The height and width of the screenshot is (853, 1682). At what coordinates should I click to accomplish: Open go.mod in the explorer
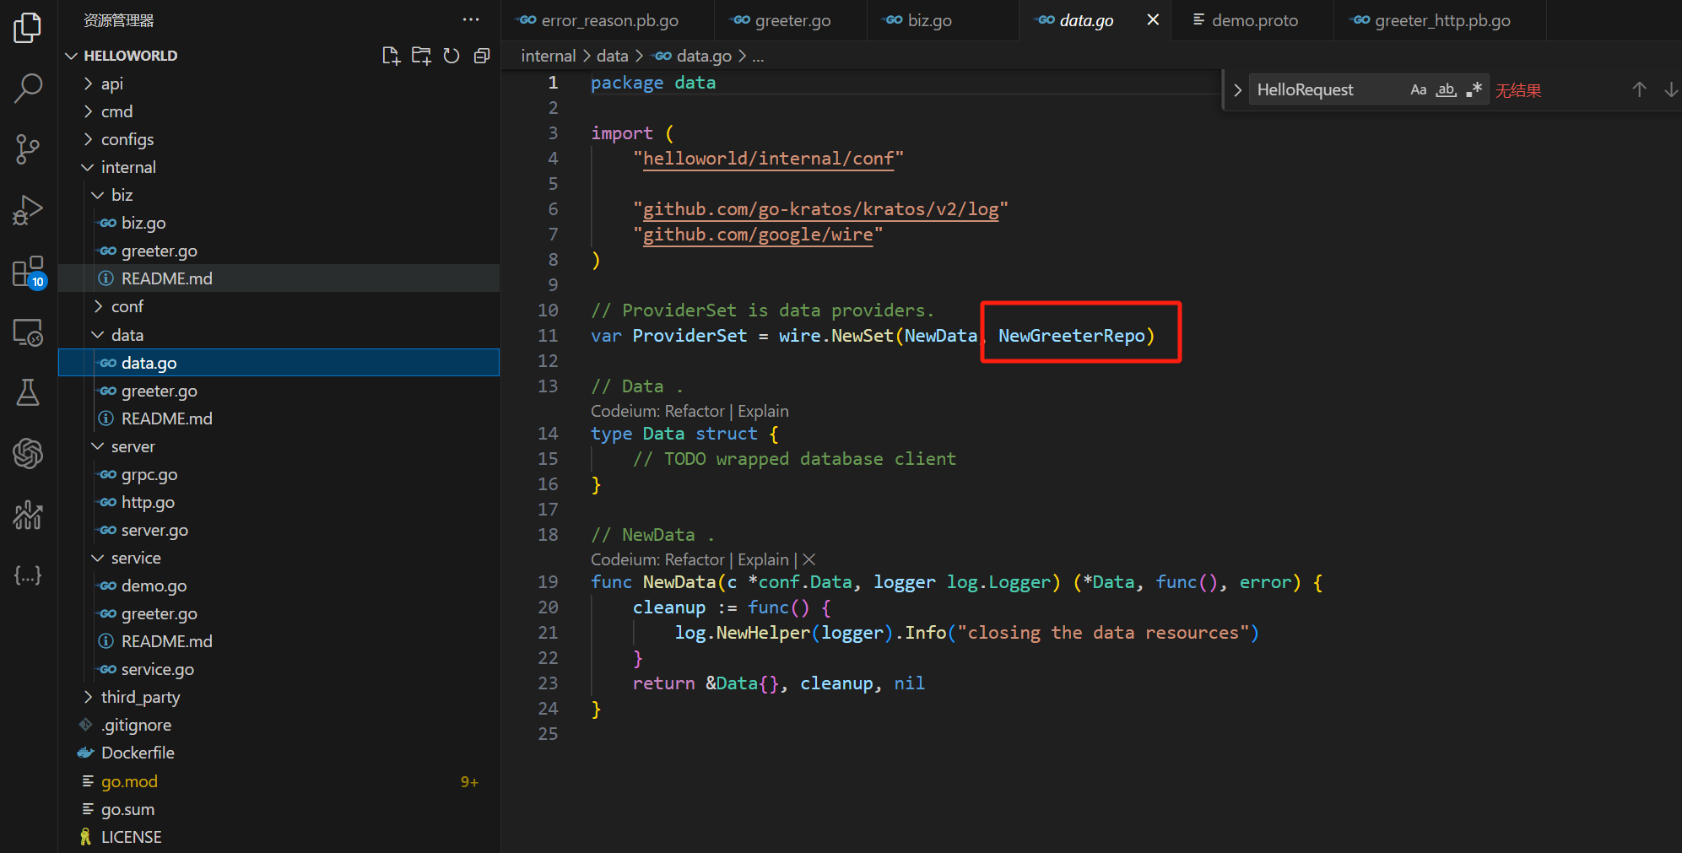tap(279, 781)
